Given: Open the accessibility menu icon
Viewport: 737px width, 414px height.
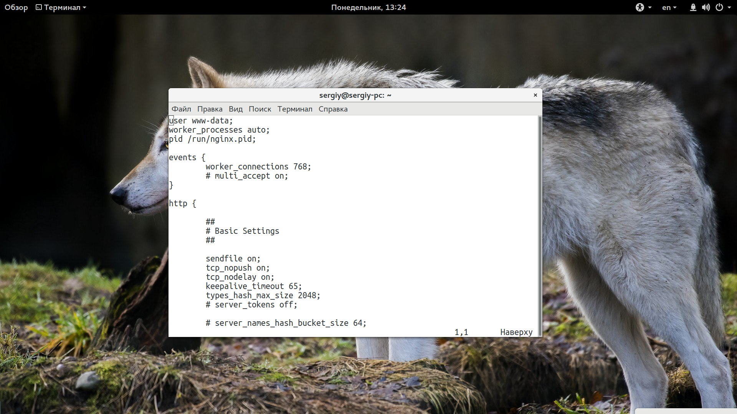Looking at the screenshot, I should 640,7.
